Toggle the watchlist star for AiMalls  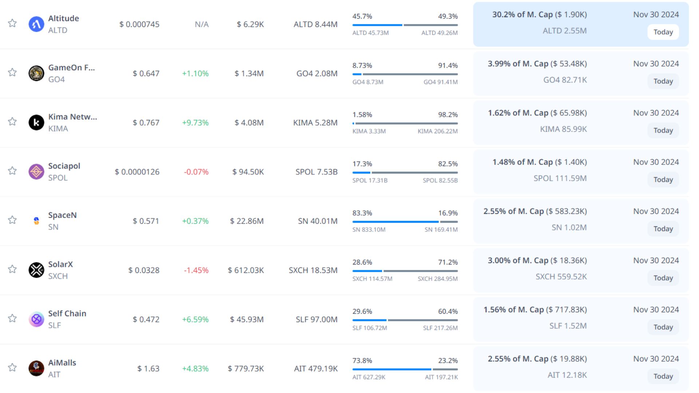(x=12, y=367)
